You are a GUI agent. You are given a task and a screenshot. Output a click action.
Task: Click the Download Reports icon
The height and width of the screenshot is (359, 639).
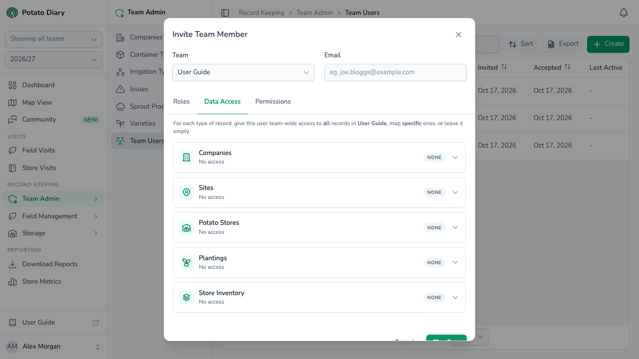12,264
